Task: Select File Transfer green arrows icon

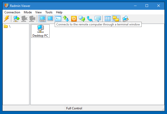Action: (66, 18)
